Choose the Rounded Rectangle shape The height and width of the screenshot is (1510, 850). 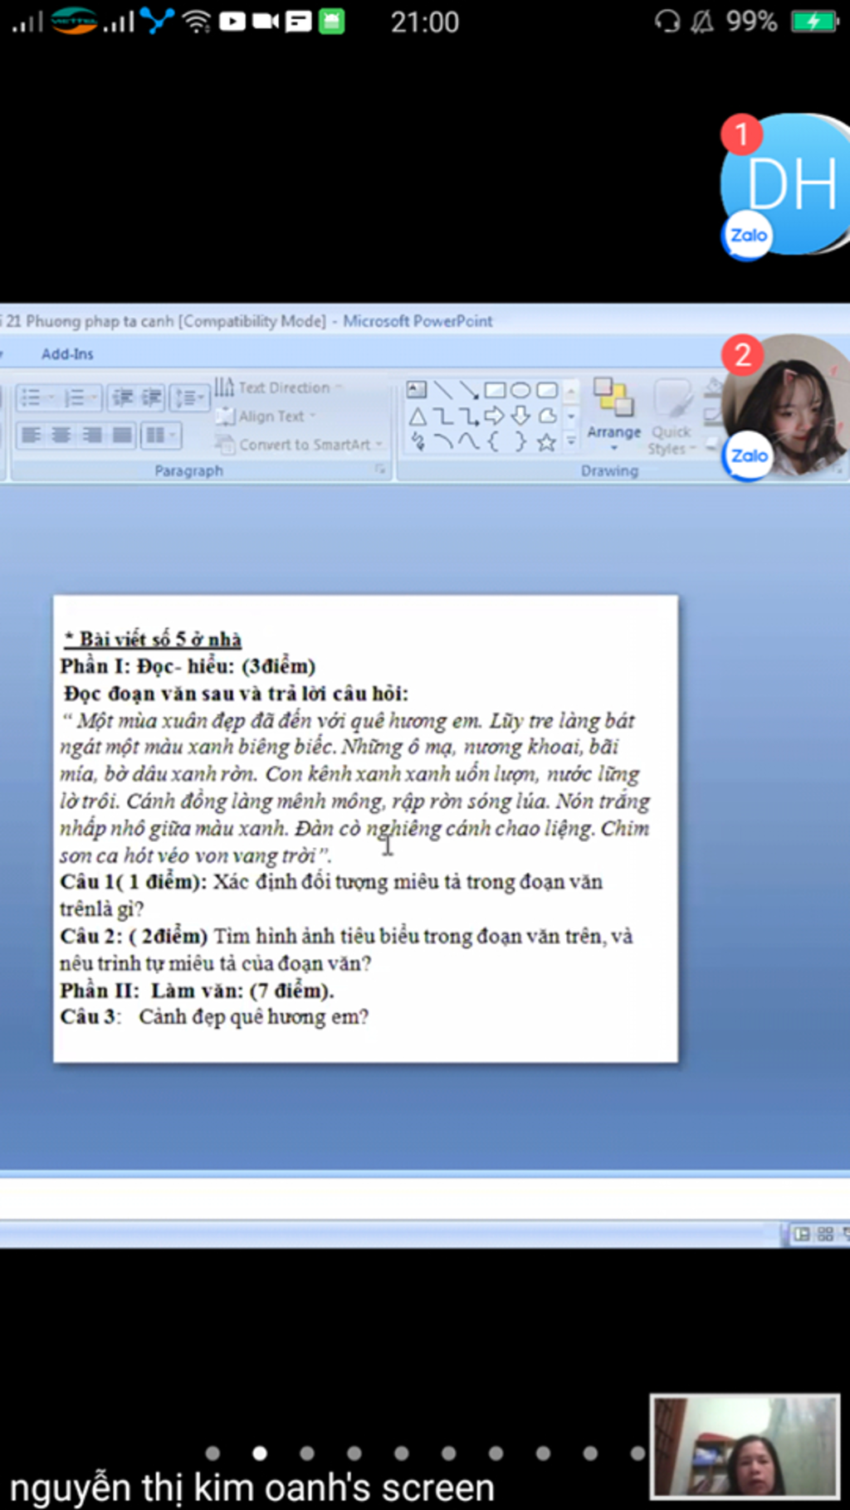(x=546, y=390)
